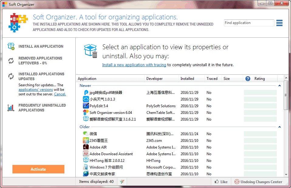Open the applications' versions link
The width and height of the screenshot is (291, 188).
[x=36, y=90]
